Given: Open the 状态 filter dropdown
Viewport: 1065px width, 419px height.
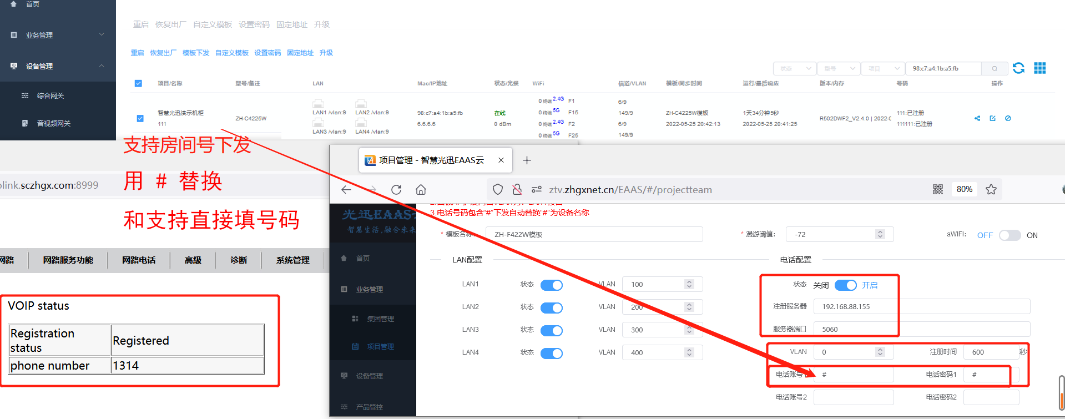Looking at the screenshot, I should point(794,69).
